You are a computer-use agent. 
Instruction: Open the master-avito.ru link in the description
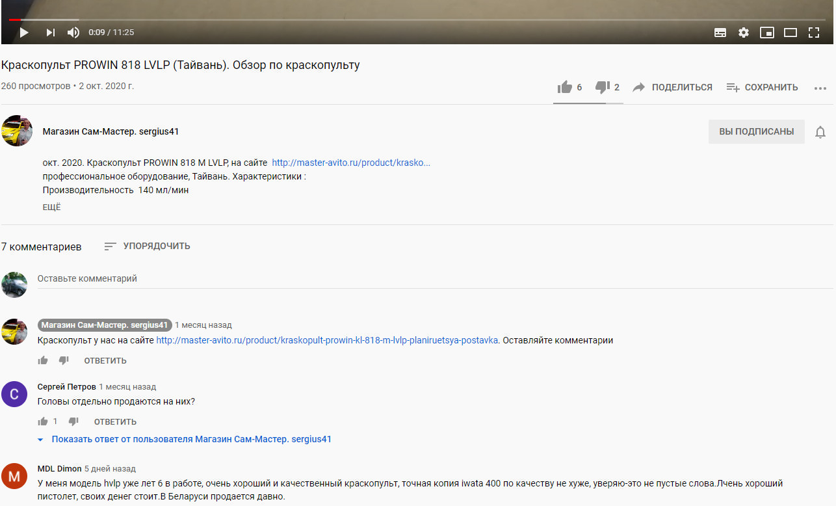click(351, 163)
